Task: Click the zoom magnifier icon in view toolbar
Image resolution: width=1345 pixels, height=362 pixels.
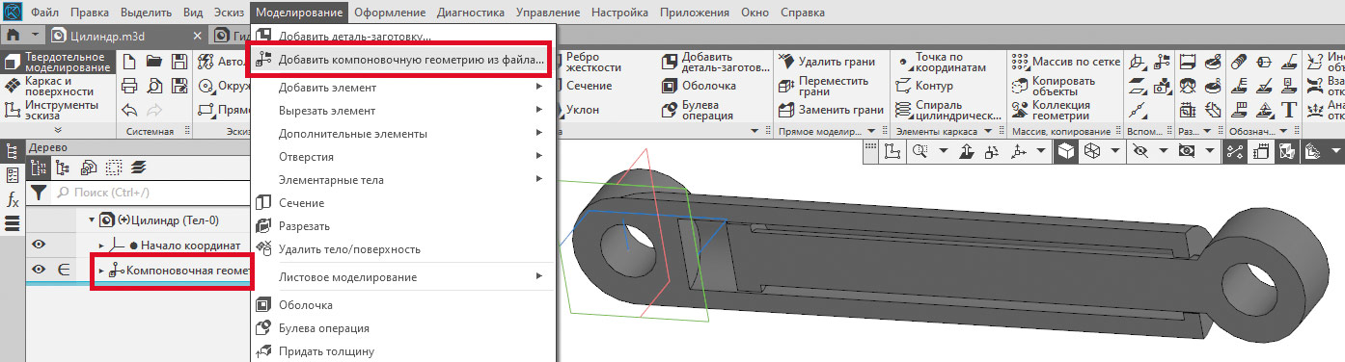Action: [x=920, y=151]
